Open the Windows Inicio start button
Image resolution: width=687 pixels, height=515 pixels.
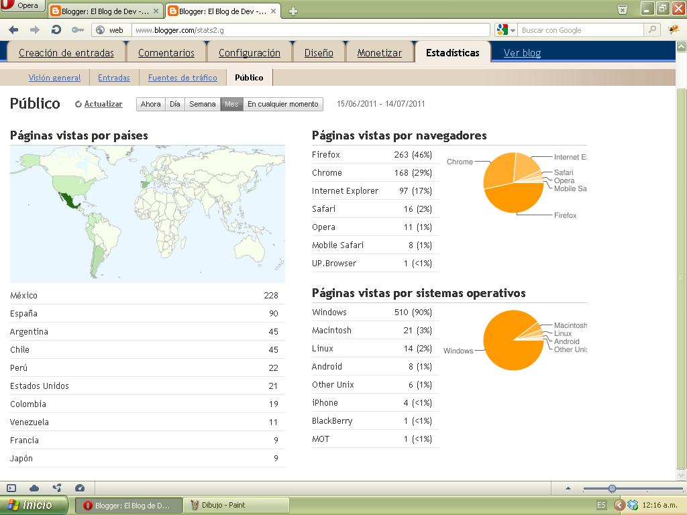click(34, 505)
